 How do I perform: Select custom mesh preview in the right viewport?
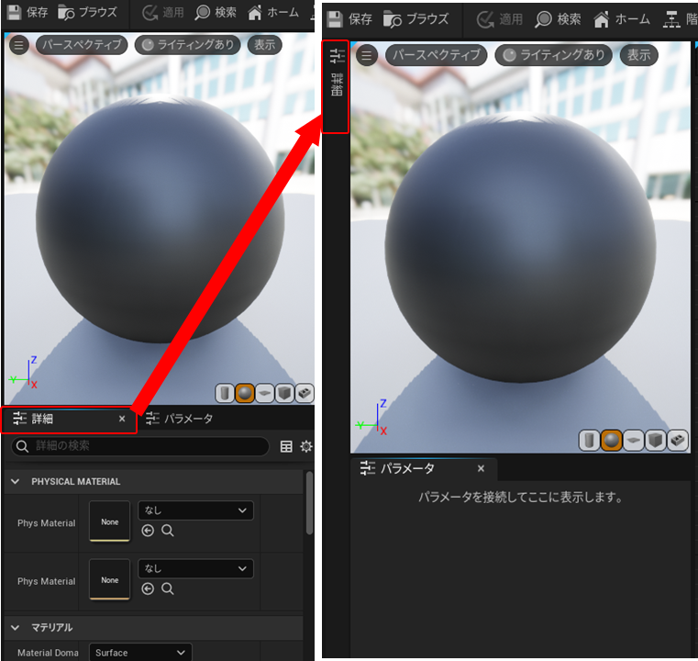coord(678,441)
